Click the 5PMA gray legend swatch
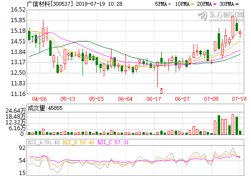Screen dimensions: 251x176 pos(169,4)
